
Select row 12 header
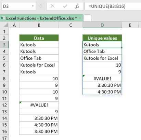point(4,105)
